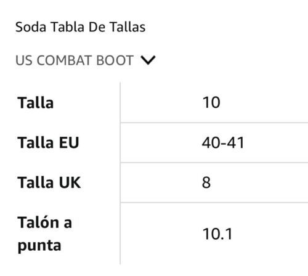The image size is (308, 276).
Task: Select the EU size value 40-41
Action: click(223, 142)
